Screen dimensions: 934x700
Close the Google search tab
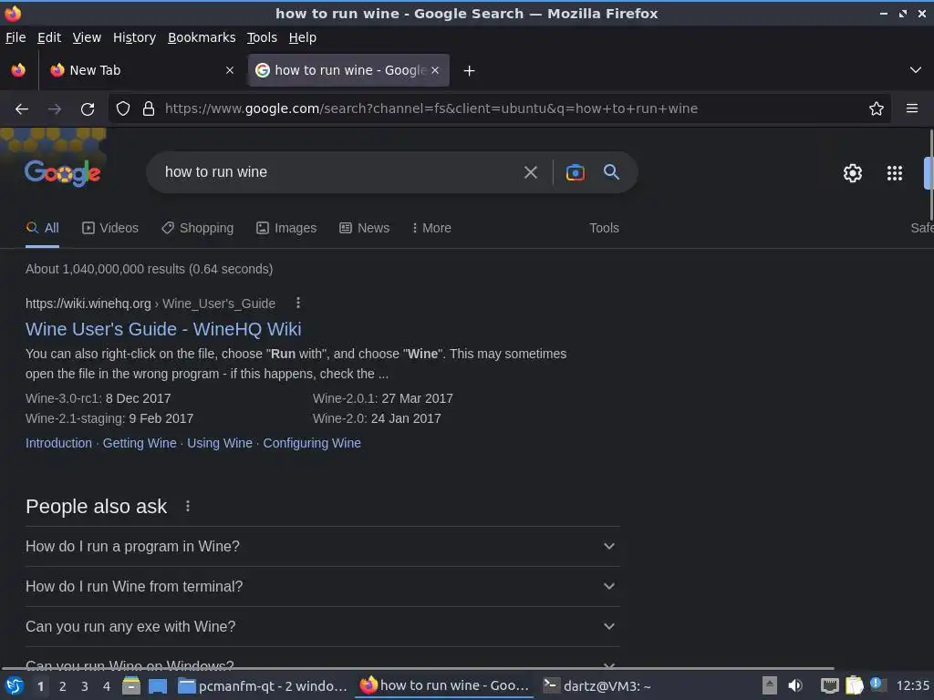435,70
